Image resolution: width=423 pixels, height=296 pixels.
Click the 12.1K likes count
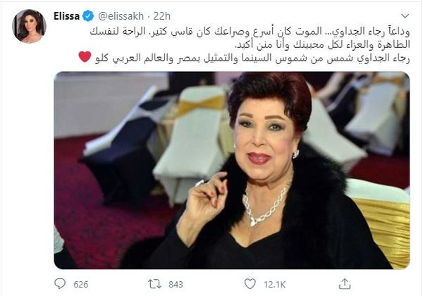275,285
